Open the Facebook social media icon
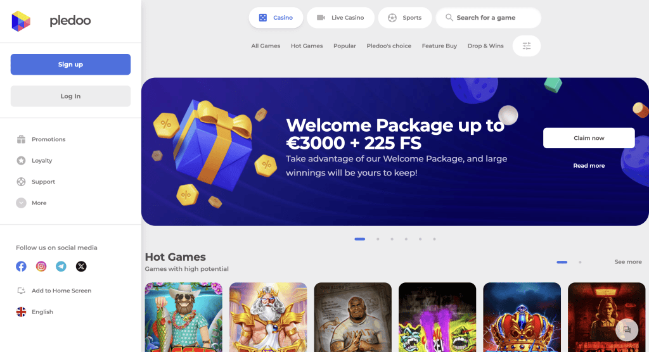Viewport: 649px width, 352px height. (x=21, y=267)
